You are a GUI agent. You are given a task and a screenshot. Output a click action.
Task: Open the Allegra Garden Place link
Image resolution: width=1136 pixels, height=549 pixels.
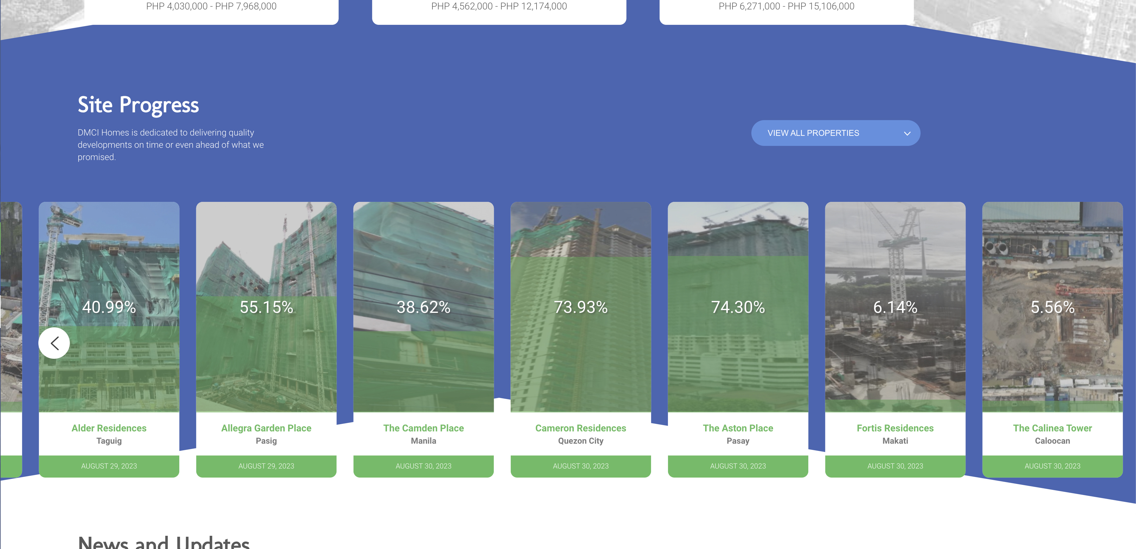pyautogui.click(x=266, y=428)
